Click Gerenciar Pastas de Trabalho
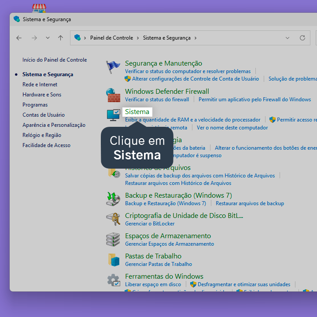 click(x=158, y=264)
